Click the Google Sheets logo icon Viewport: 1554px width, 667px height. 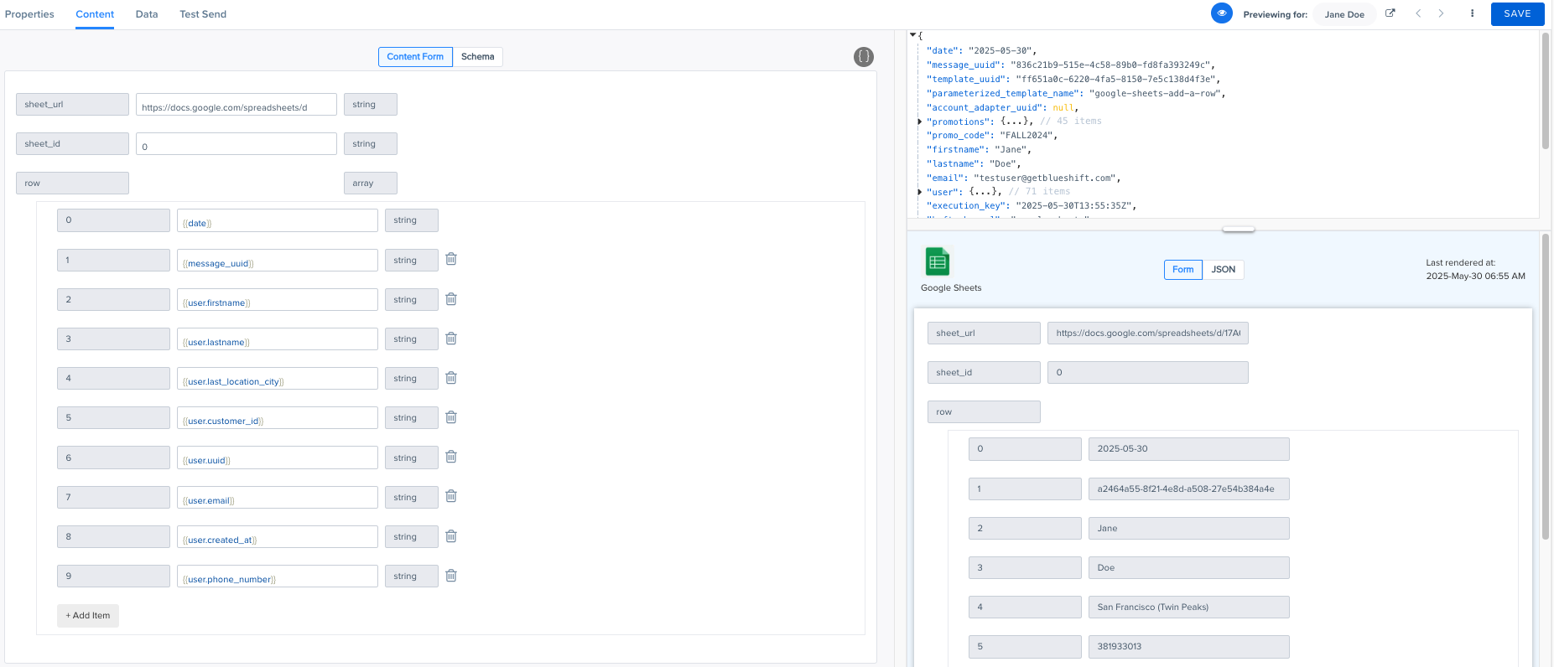pos(937,261)
